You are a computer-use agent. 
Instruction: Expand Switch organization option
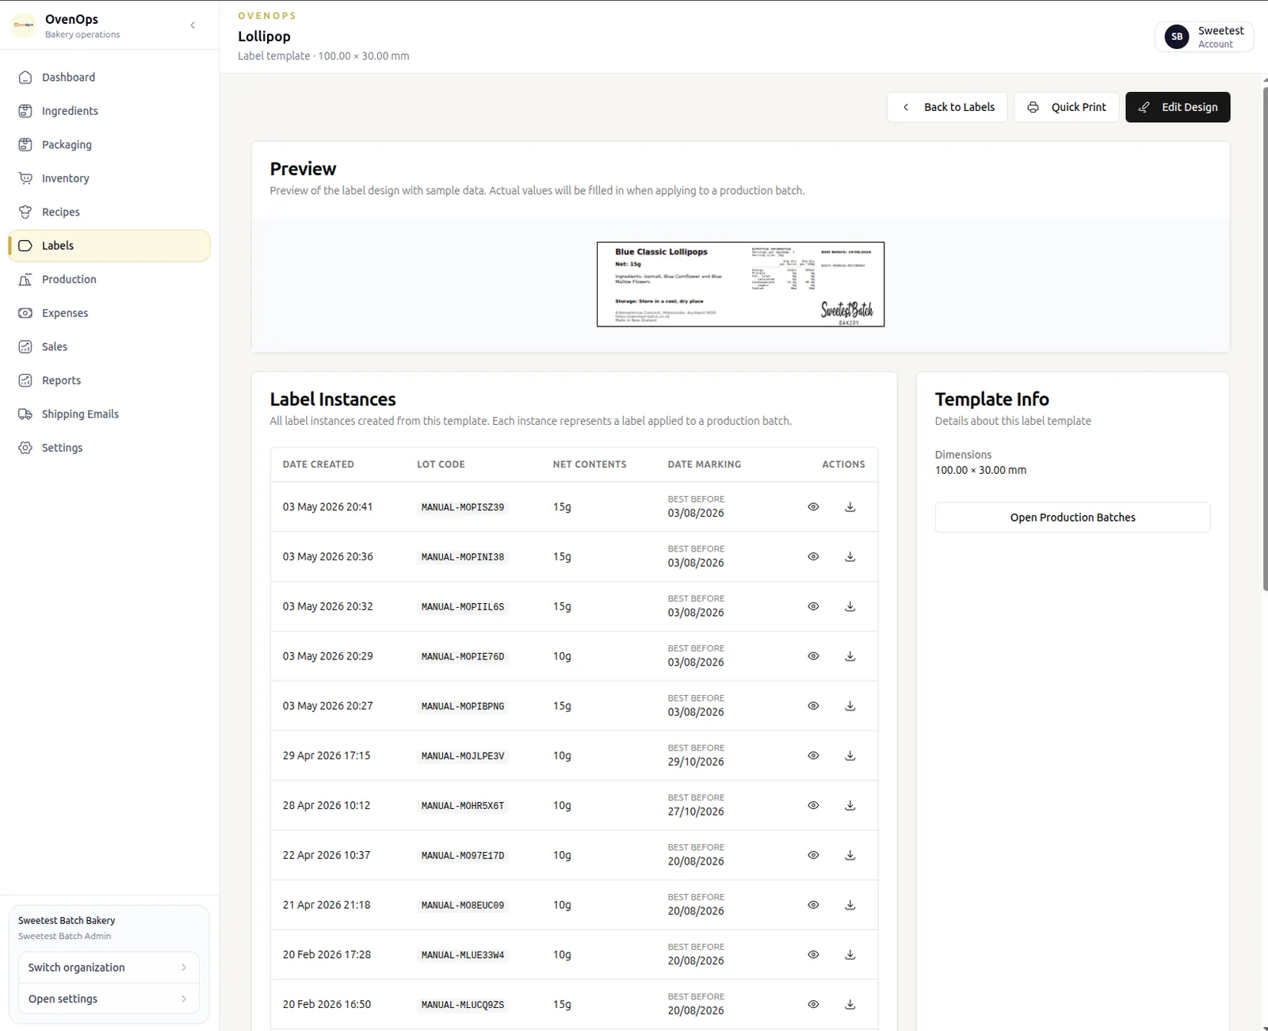[x=109, y=968]
